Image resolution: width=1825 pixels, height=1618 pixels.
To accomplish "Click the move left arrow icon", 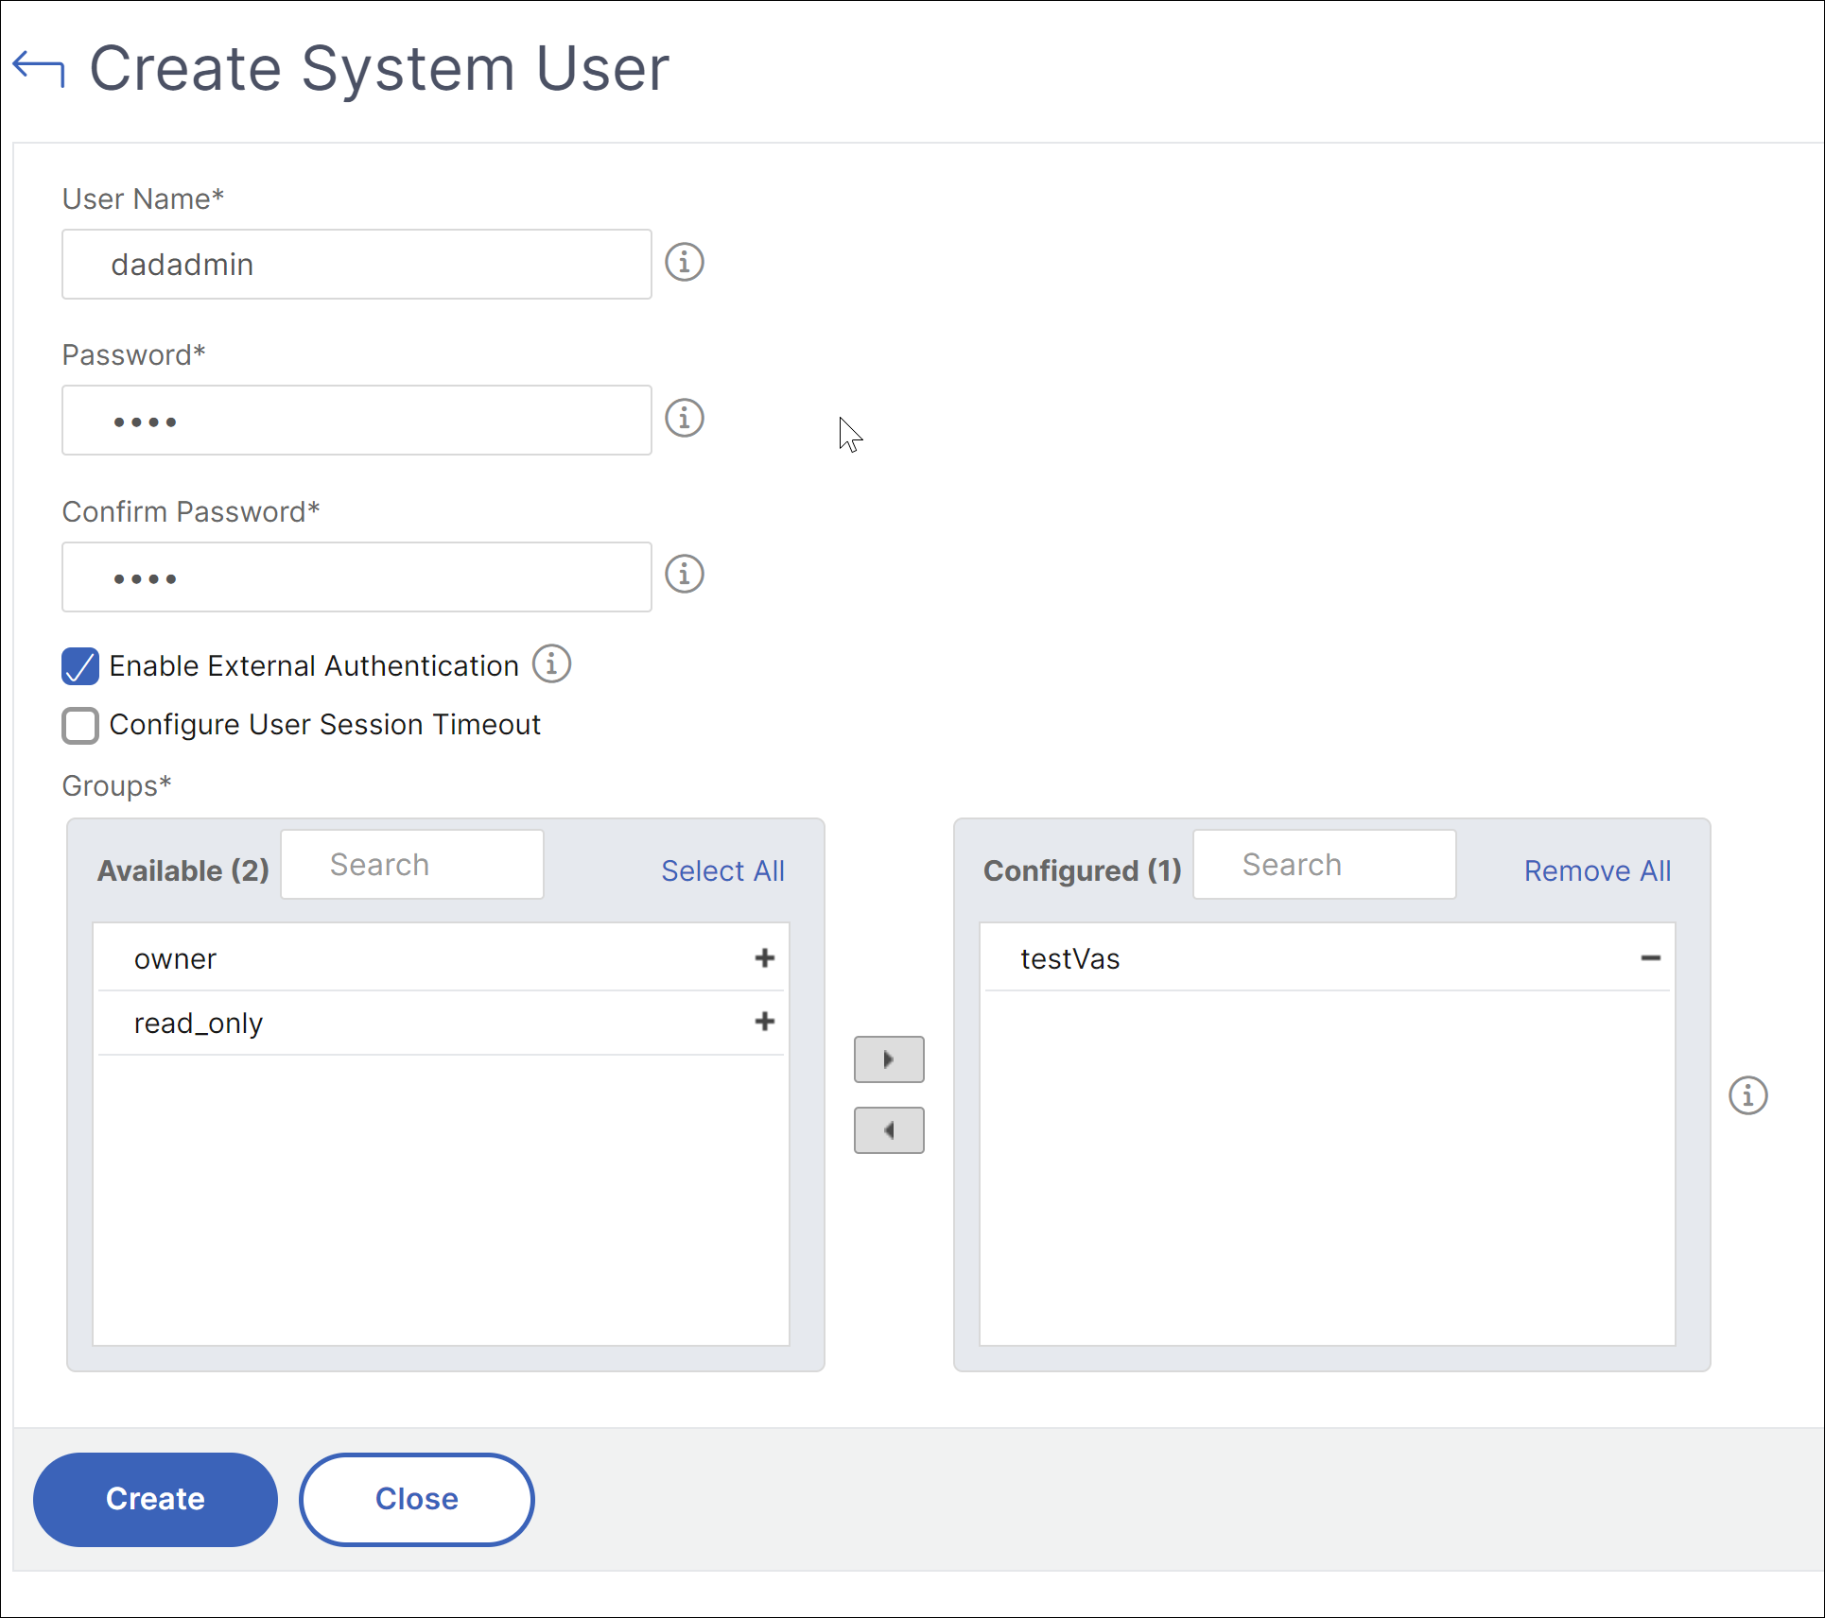I will click(x=891, y=1129).
